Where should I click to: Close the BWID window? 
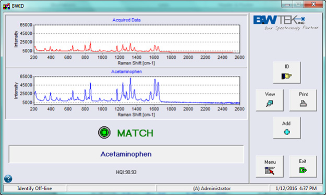click(313, 4)
